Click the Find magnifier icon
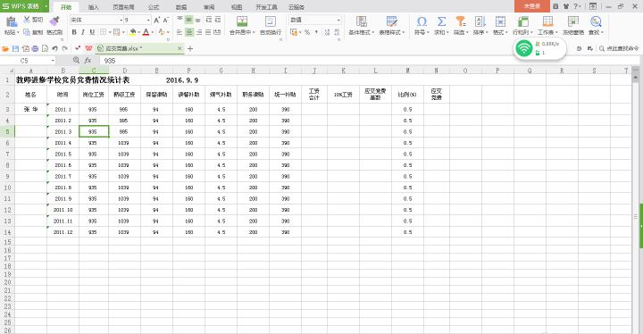Viewport: 643px width, 334px height. tap(596, 21)
